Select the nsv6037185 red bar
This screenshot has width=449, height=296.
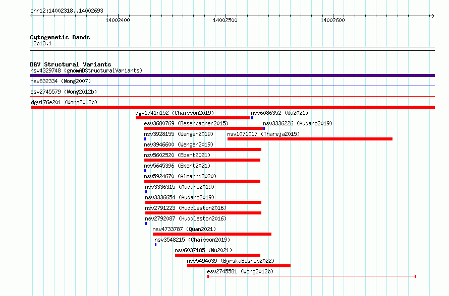click(217, 255)
